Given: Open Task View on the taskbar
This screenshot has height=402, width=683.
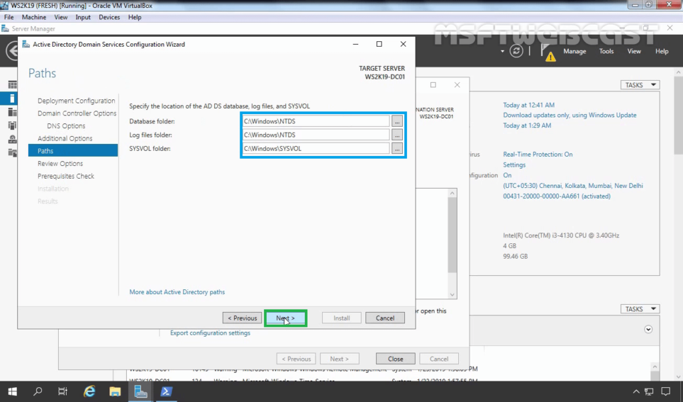Looking at the screenshot, I should coord(63,391).
